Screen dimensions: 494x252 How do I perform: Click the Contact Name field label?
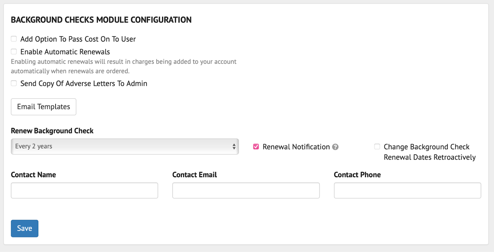[33, 175]
